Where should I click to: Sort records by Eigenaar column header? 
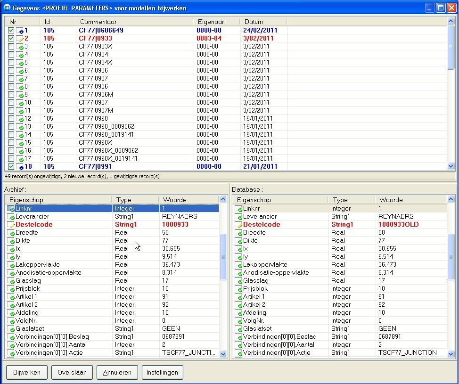pos(216,22)
